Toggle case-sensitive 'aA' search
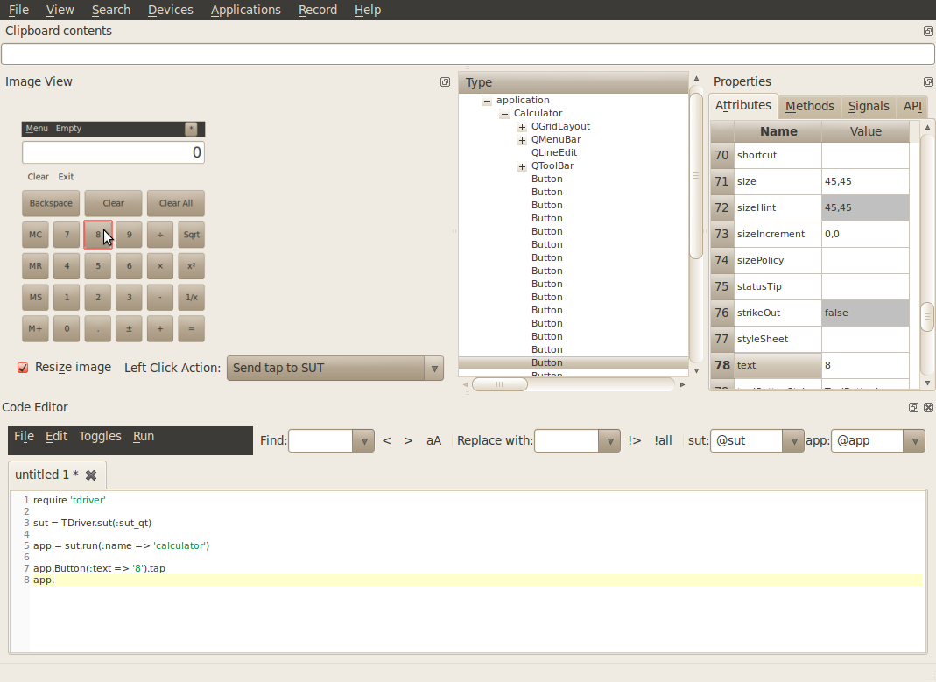 coord(433,440)
